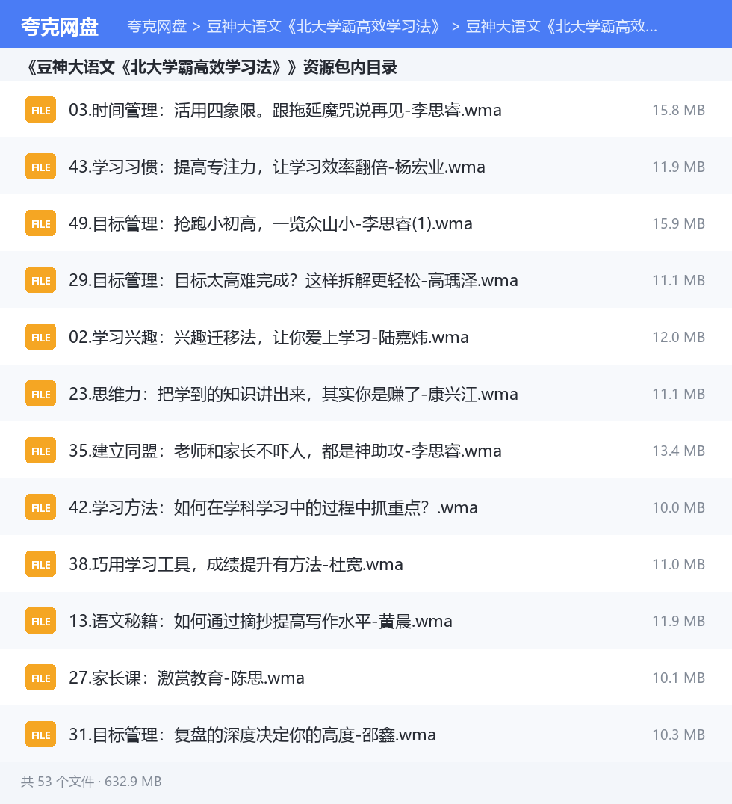
Task: Open file 27.家长课：激赏教育-陈思 wma
Action: (x=187, y=678)
